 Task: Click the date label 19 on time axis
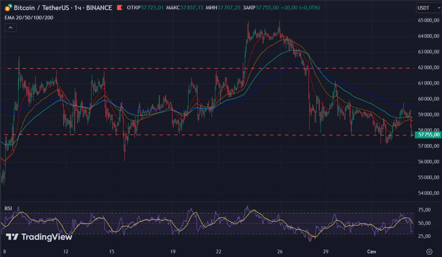[173, 251]
